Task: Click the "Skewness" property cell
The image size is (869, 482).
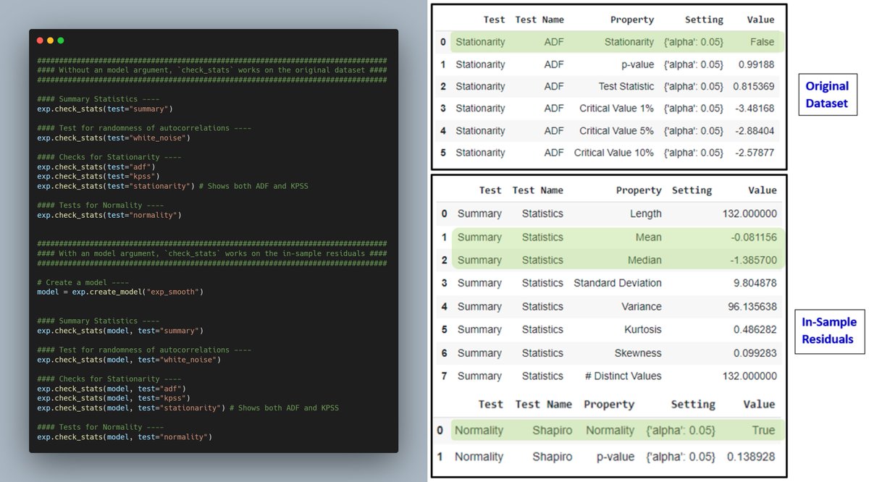Action: click(x=639, y=353)
